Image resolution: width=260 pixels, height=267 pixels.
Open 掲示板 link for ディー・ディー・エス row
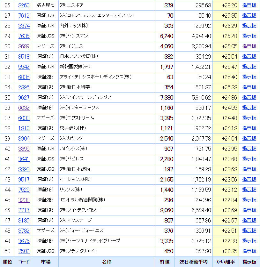249,231
